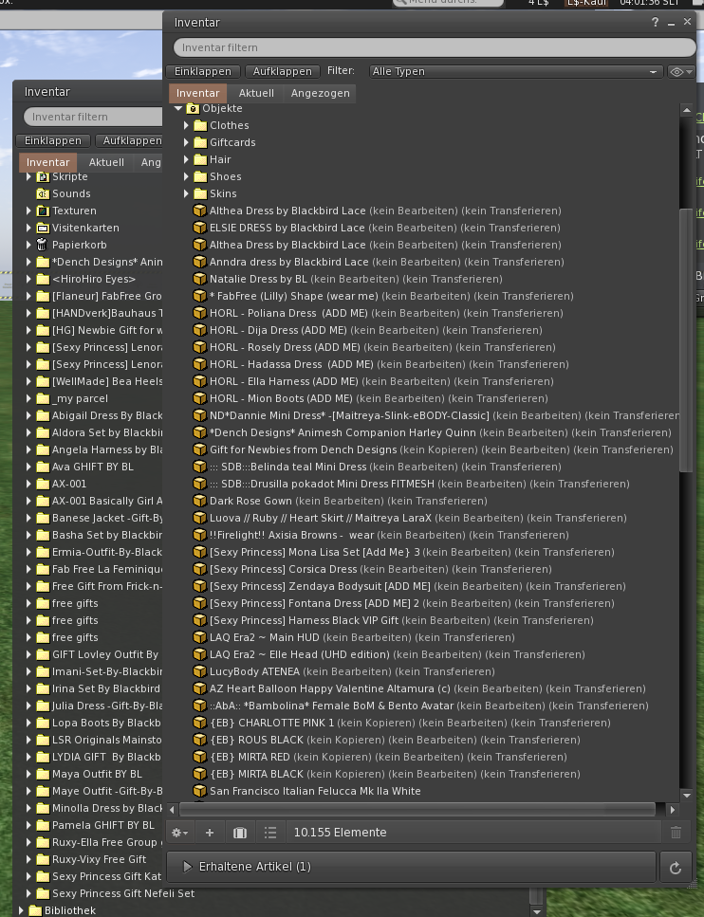Image resolution: width=704 pixels, height=917 pixels.
Task: Click object icon of ELSIE DRESS by Blackbird Lace
Action: pyautogui.click(x=199, y=228)
